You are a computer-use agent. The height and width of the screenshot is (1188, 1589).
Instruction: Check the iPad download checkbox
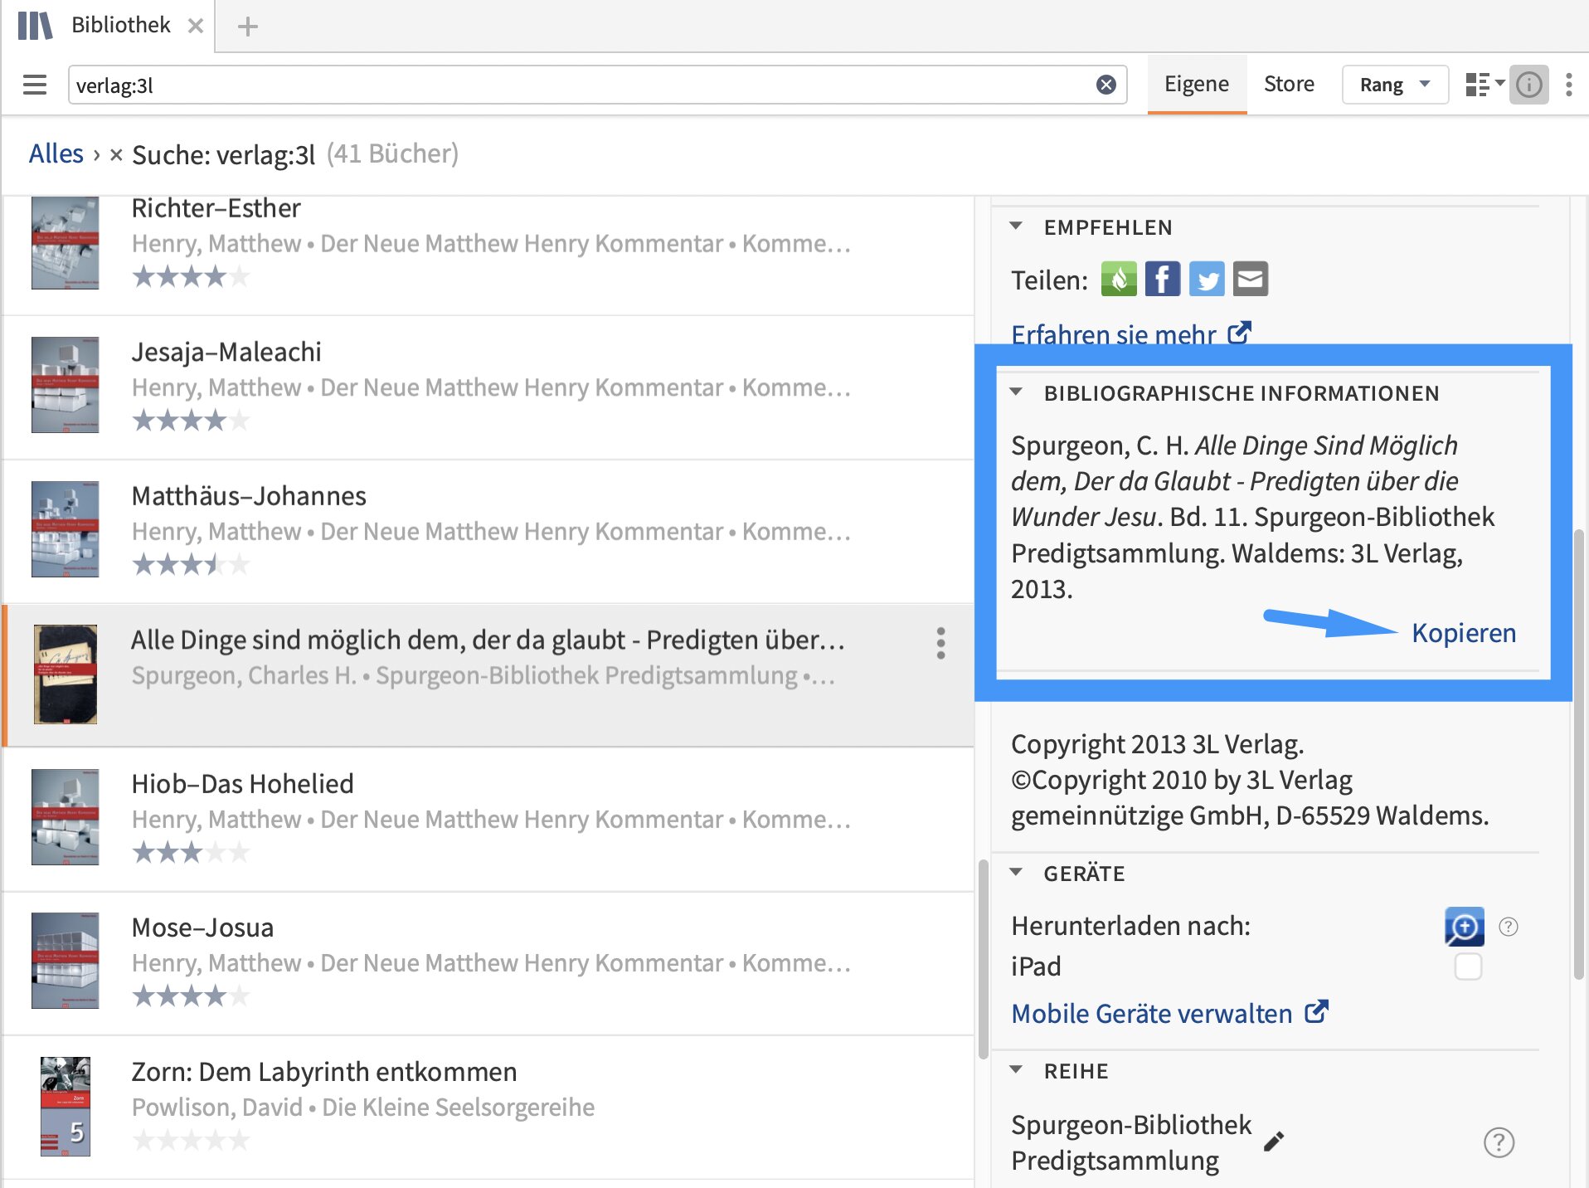pyautogui.click(x=1468, y=966)
